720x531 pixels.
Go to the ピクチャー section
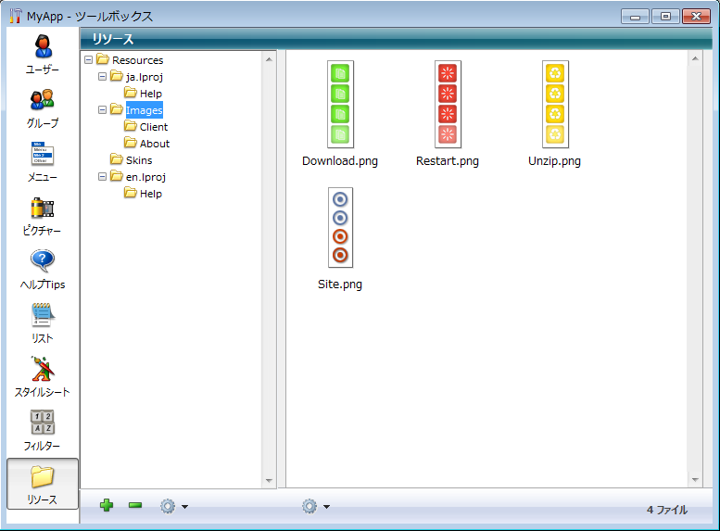43,215
